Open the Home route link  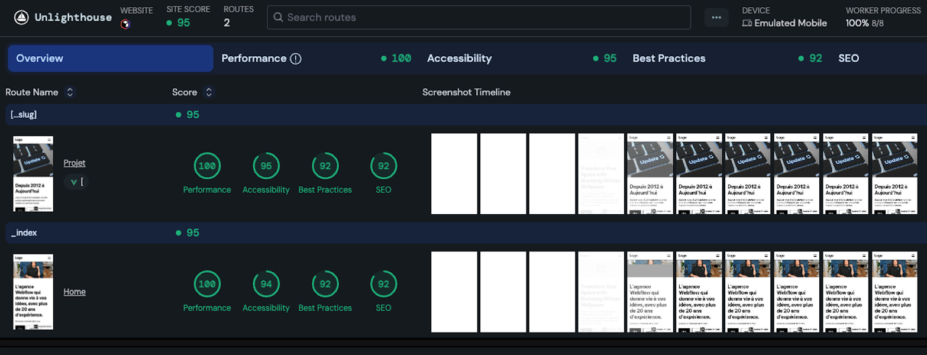point(75,292)
